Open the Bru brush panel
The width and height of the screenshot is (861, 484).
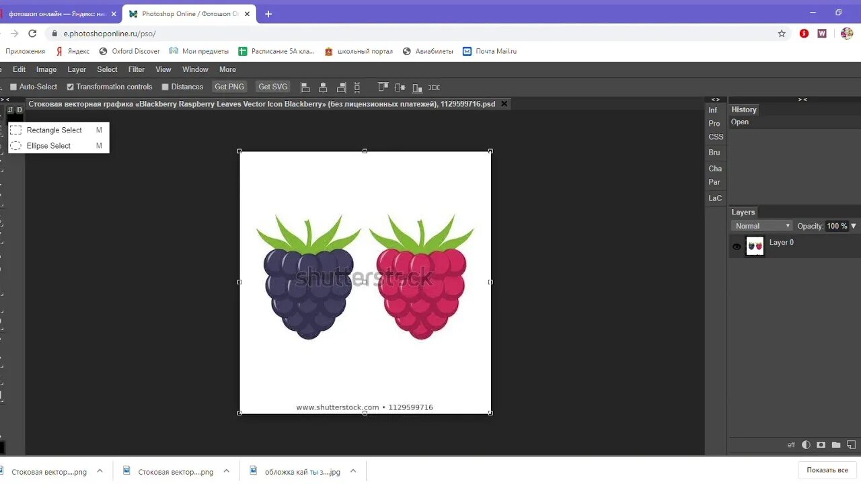click(714, 153)
